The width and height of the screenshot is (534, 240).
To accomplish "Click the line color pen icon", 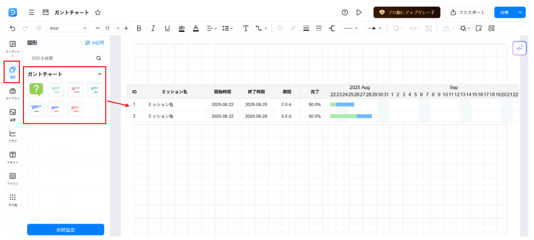I will tap(293, 29).
